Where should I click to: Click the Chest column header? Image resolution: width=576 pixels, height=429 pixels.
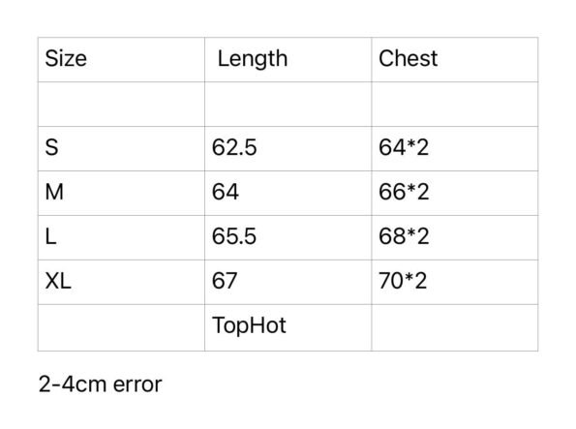455,59
